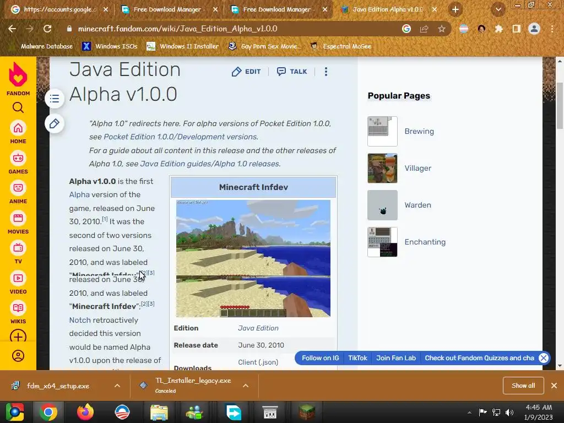
Task: Open the table of contents list button
Action: [55, 99]
